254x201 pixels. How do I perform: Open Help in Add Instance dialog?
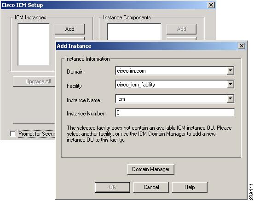point(190,187)
